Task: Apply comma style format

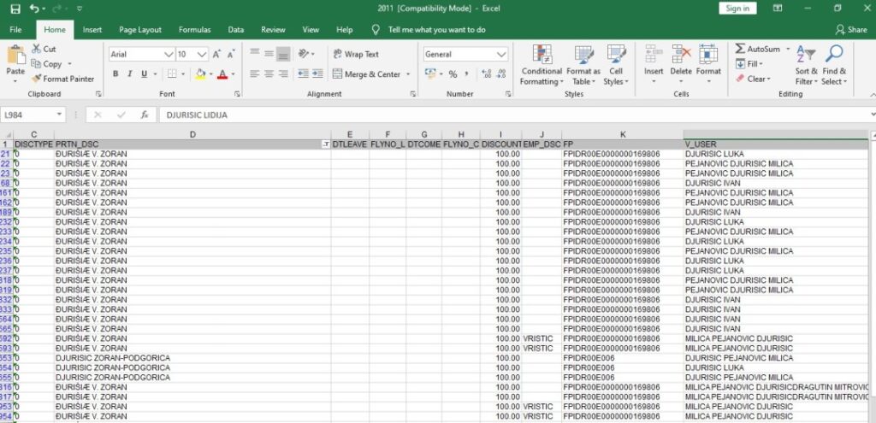Action: (466, 74)
